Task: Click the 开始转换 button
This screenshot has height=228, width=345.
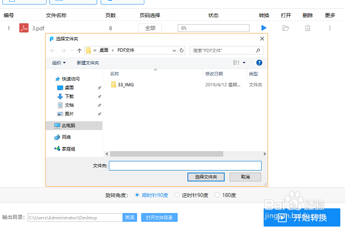Action: tap(302, 218)
